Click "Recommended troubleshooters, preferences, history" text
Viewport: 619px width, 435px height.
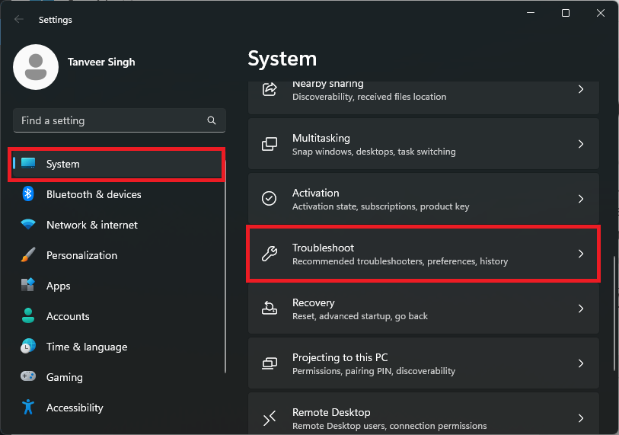400,261
